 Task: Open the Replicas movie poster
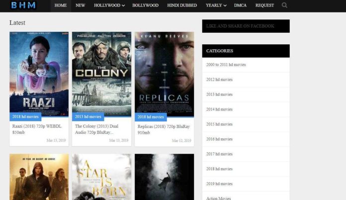coord(165,74)
